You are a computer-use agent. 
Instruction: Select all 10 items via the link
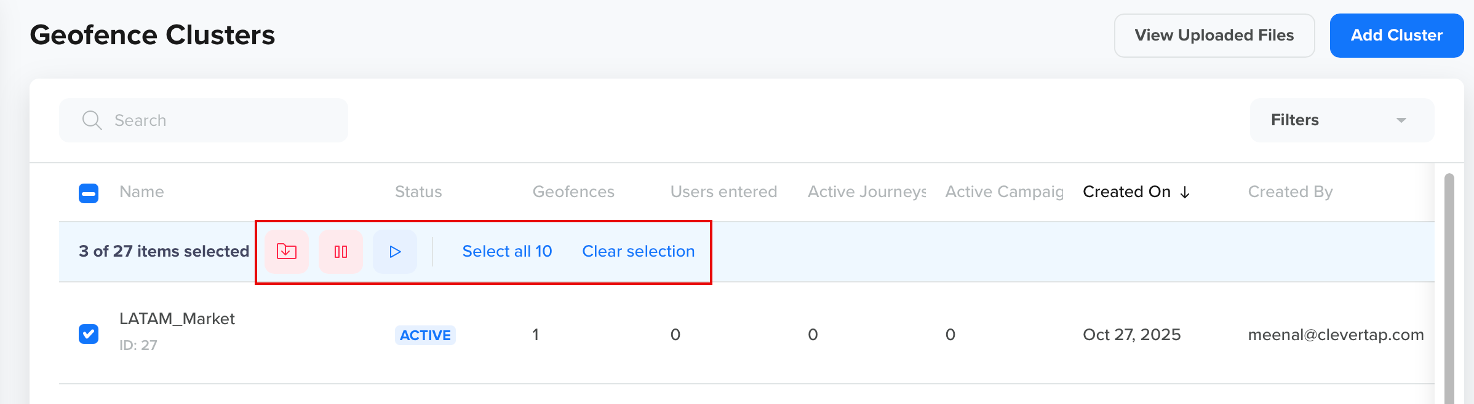pos(506,251)
